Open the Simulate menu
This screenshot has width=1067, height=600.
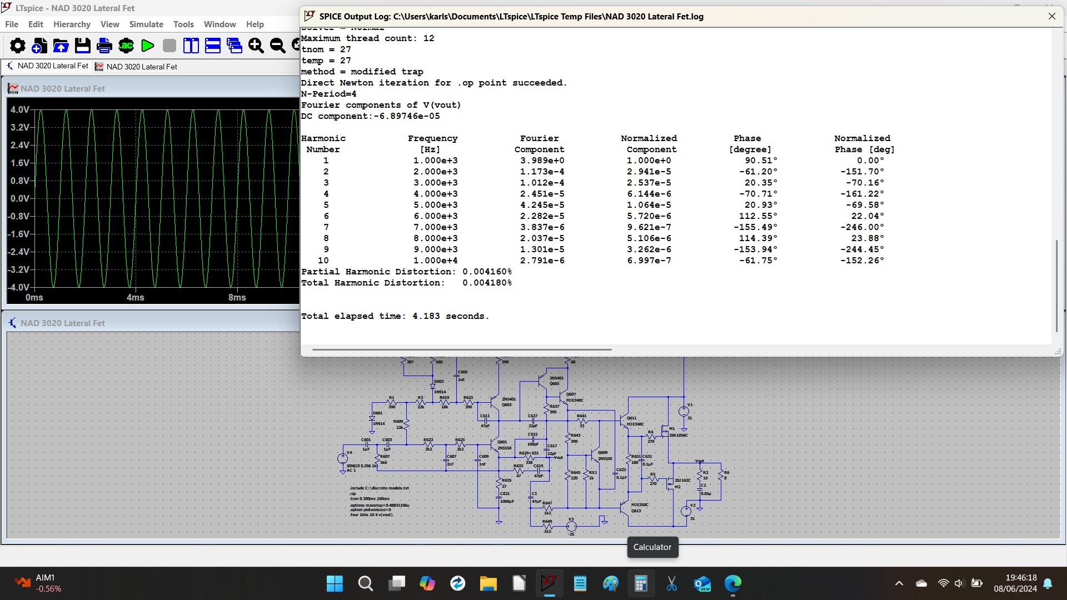pyautogui.click(x=146, y=24)
